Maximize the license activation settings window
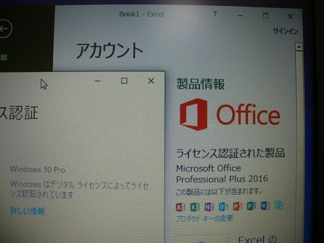324x243 pixels. click(124, 81)
